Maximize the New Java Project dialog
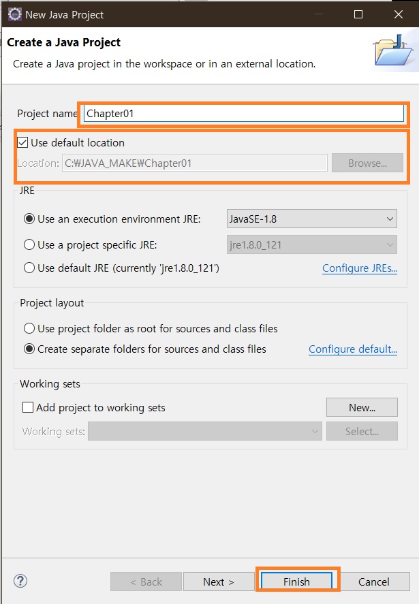Viewport: 419px width, 604px height. click(358, 14)
